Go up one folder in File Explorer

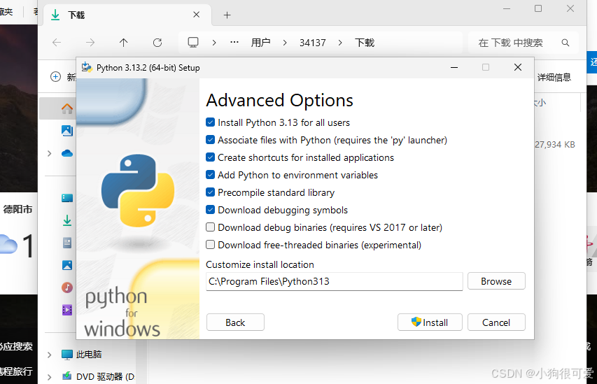tap(123, 43)
